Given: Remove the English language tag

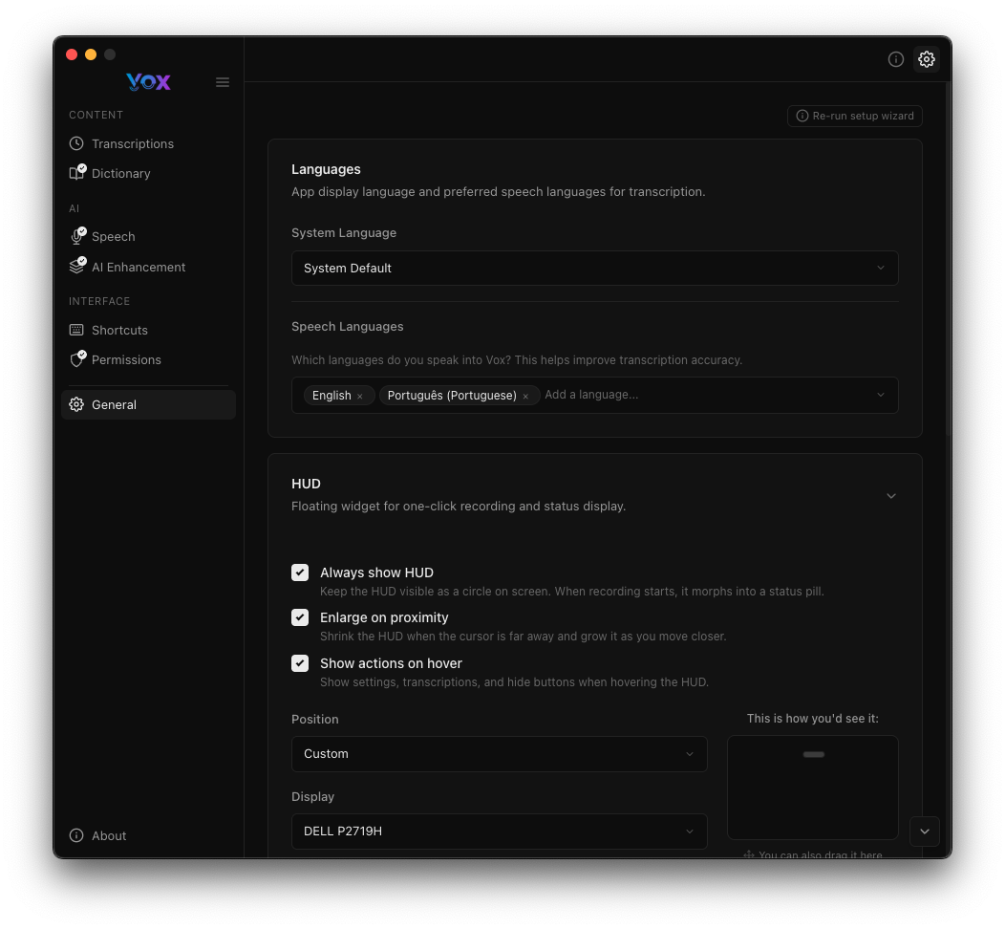Looking at the screenshot, I should tap(360, 395).
